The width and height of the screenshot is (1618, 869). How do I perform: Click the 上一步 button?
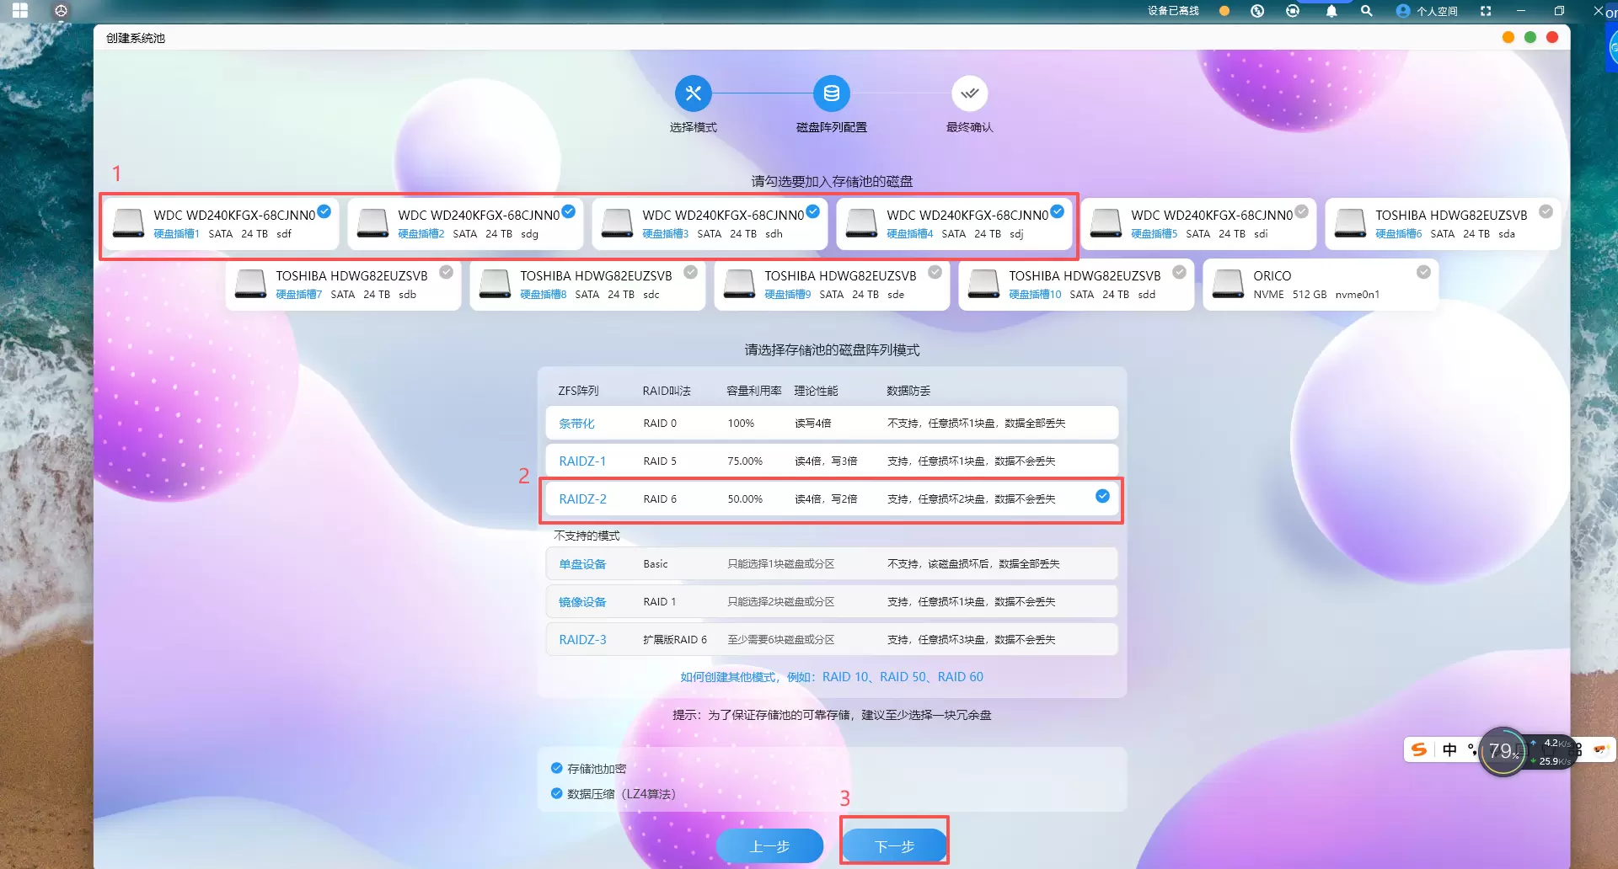[769, 845]
